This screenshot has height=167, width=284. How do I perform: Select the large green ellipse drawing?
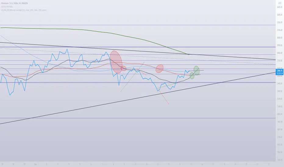coord(197,70)
